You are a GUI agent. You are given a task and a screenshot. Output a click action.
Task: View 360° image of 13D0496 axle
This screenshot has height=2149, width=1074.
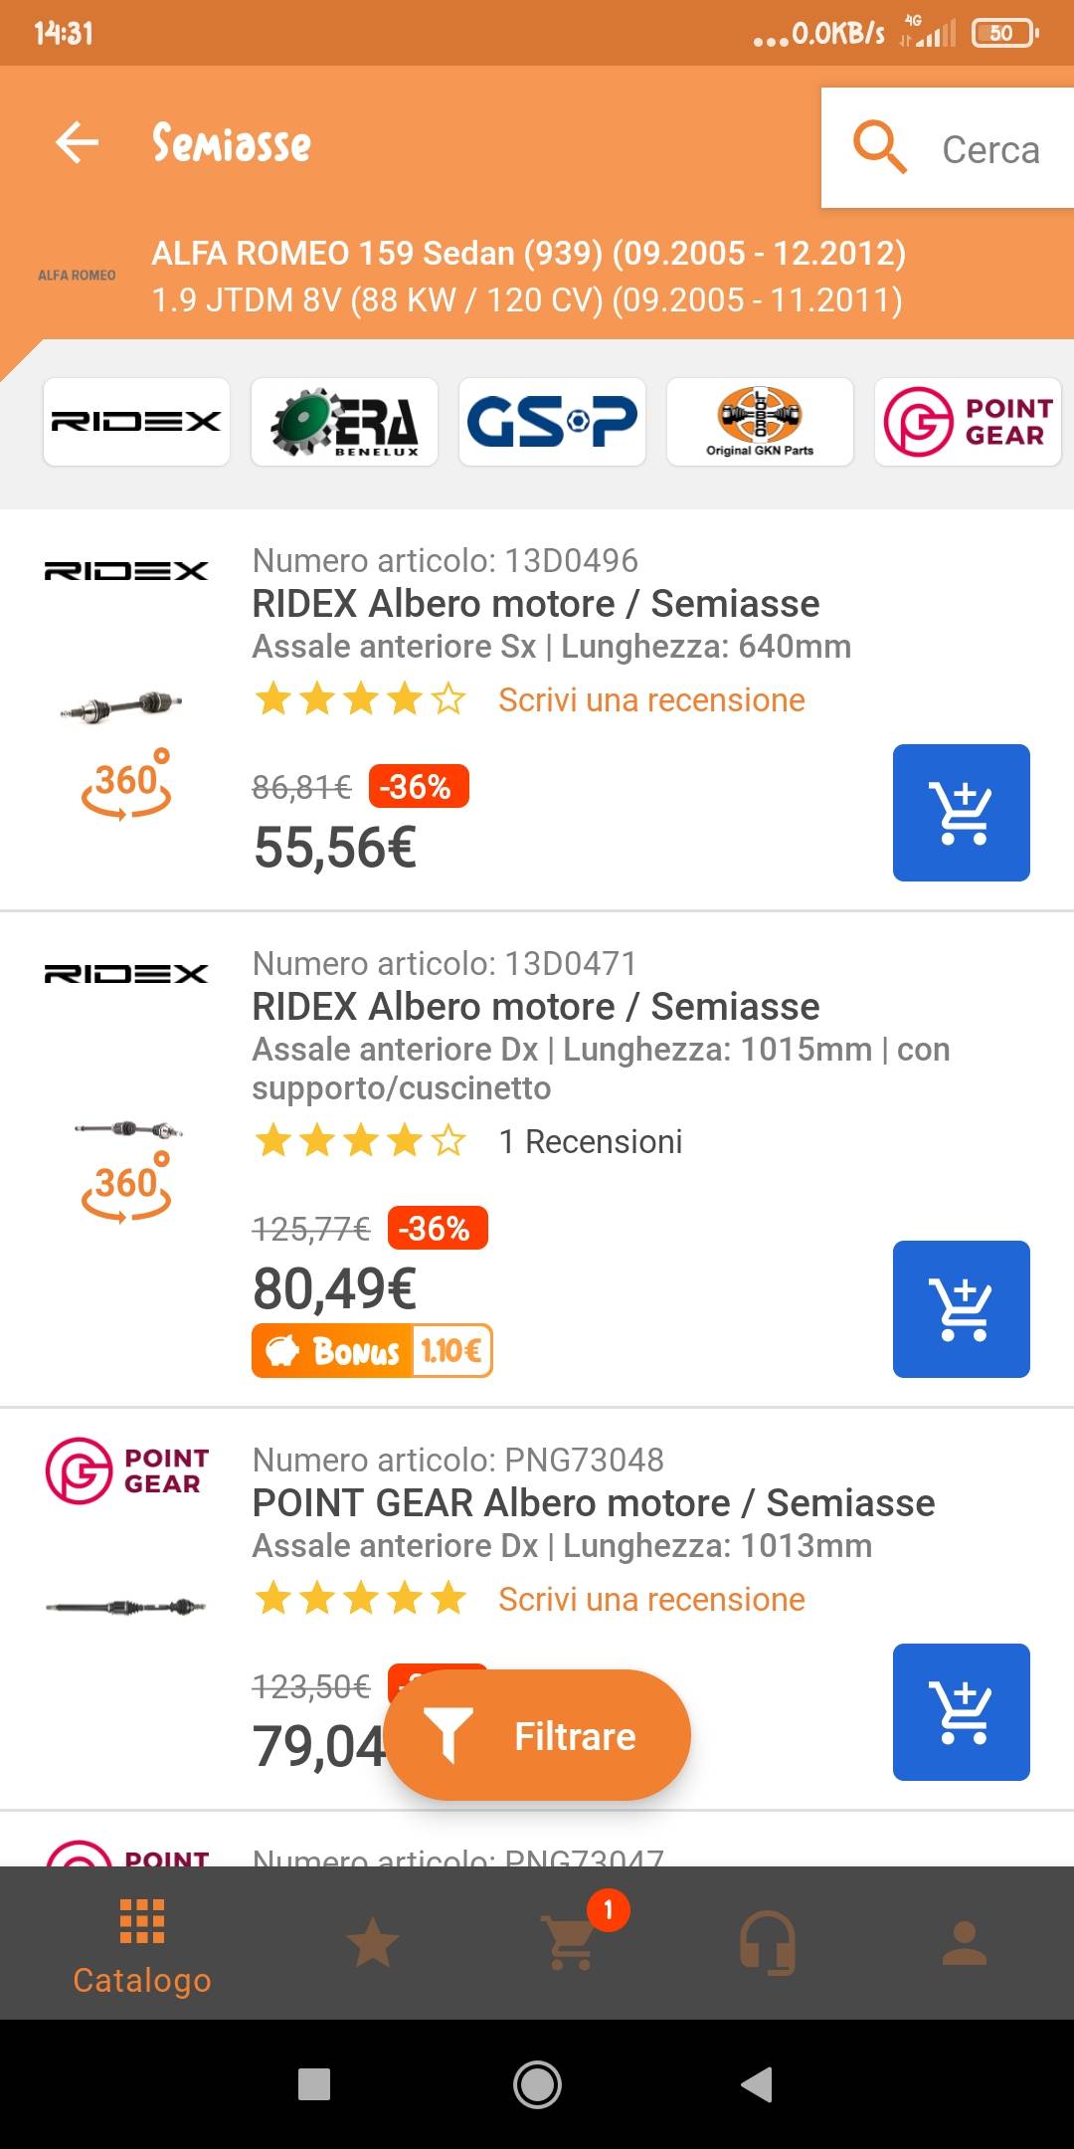126,786
